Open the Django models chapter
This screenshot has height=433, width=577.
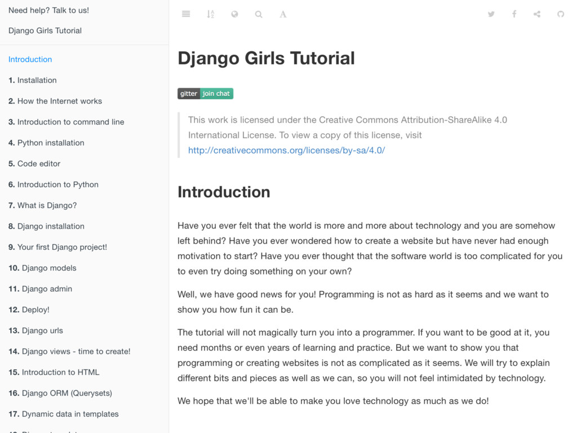[x=43, y=268]
